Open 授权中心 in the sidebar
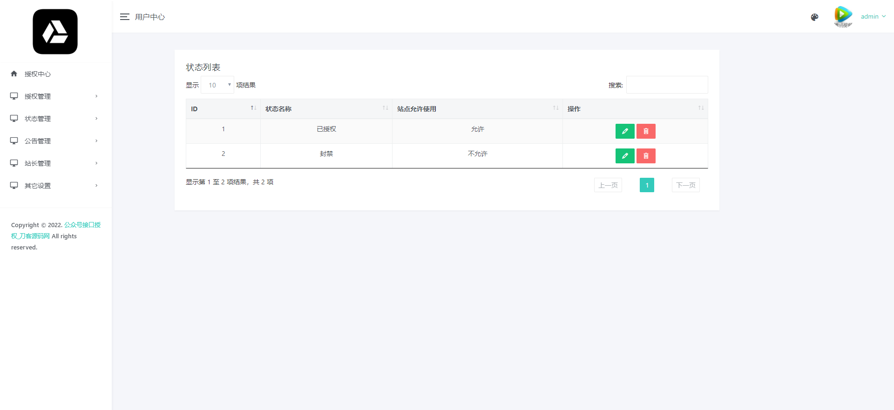Image resolution: width=894 pixels, height=410 pixels. click(x=38, y=74)
